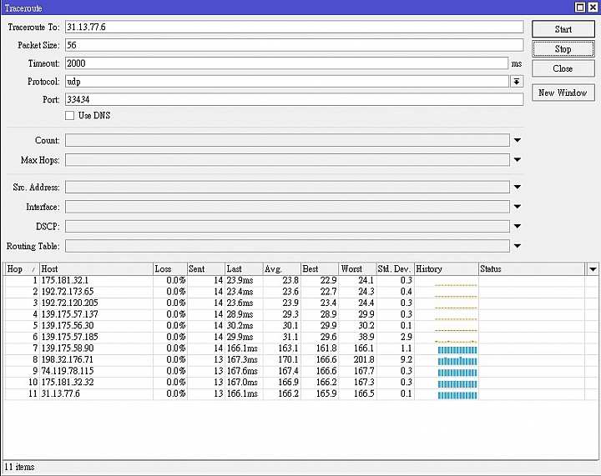Click the 167.3ms last value
Screen dimensions: 601x476
click(x=242, y=359)
